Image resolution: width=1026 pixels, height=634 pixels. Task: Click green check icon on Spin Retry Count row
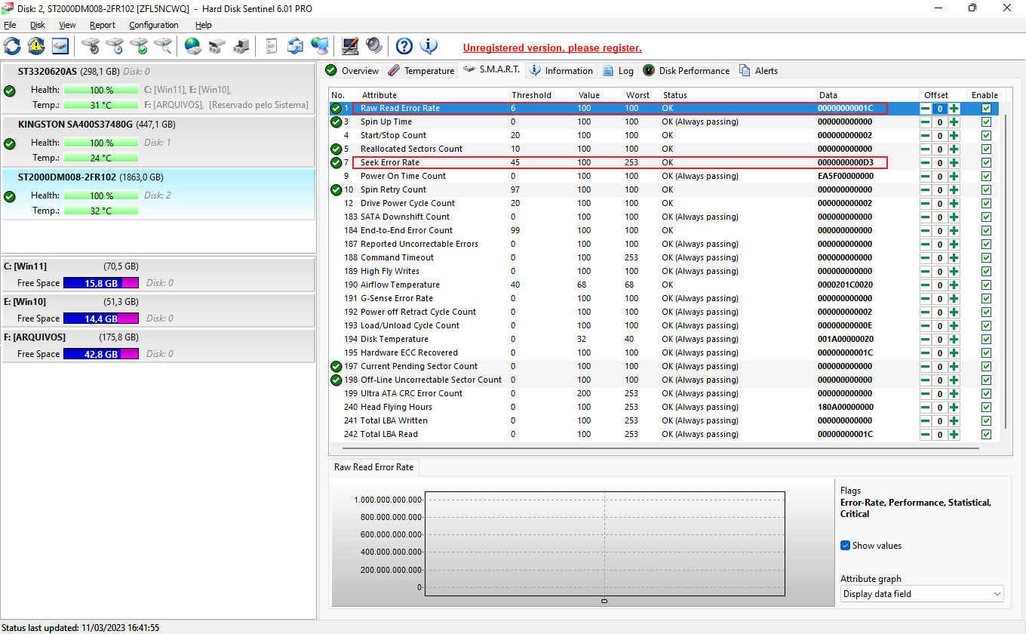pos(336,189)
